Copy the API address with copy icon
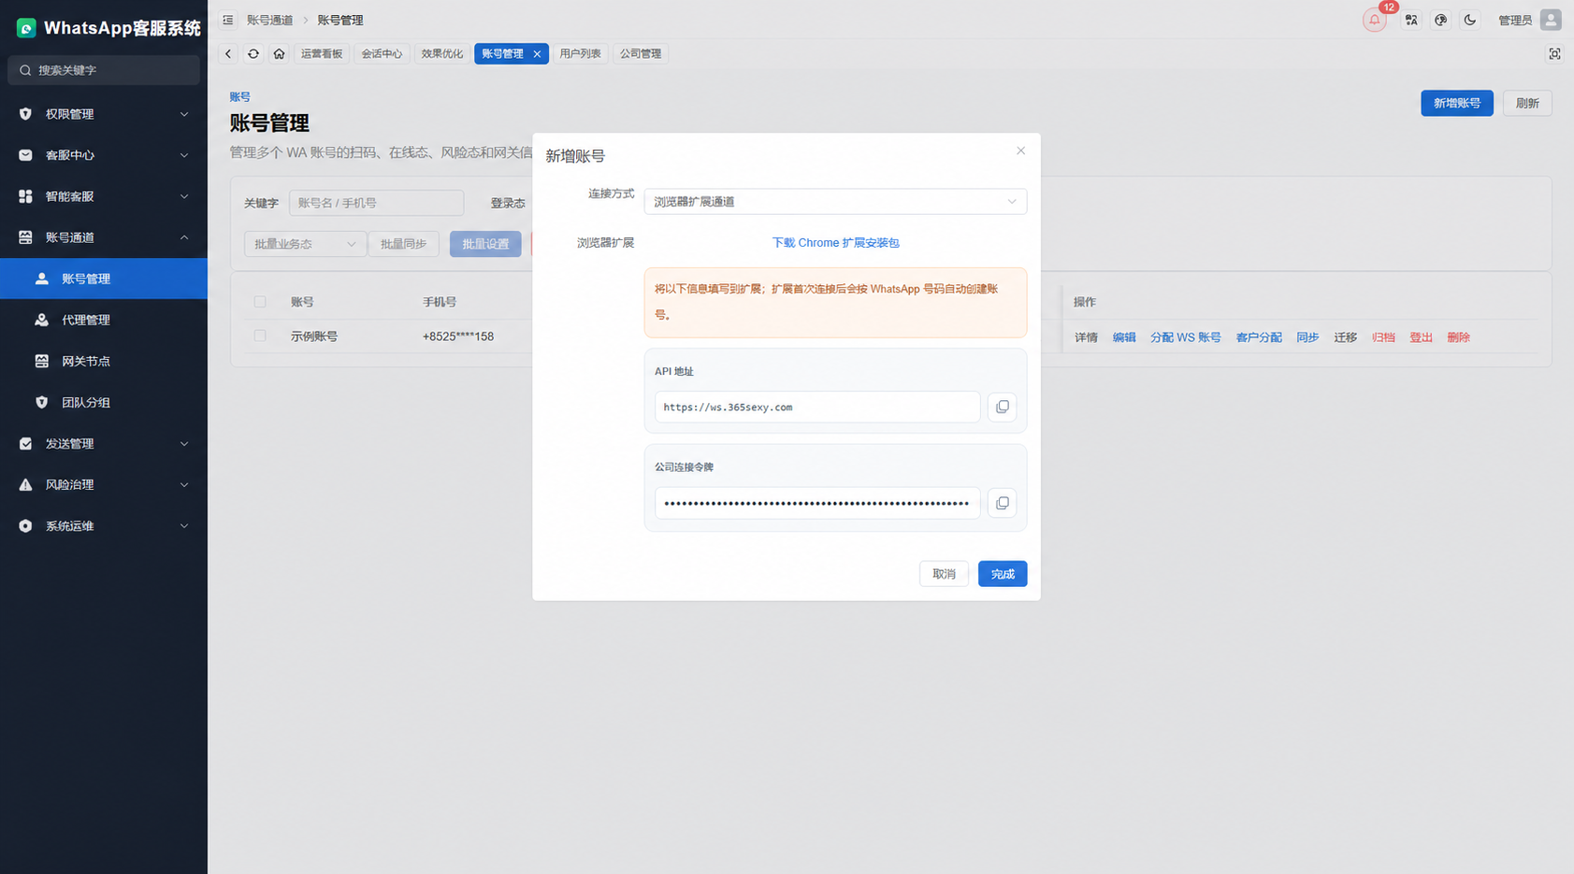This screenshot has height=874, width=1574. (1002, 407)
